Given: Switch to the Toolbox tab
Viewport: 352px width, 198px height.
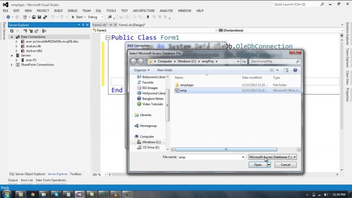Looking at the screenshot, I should tap(76, 174).
